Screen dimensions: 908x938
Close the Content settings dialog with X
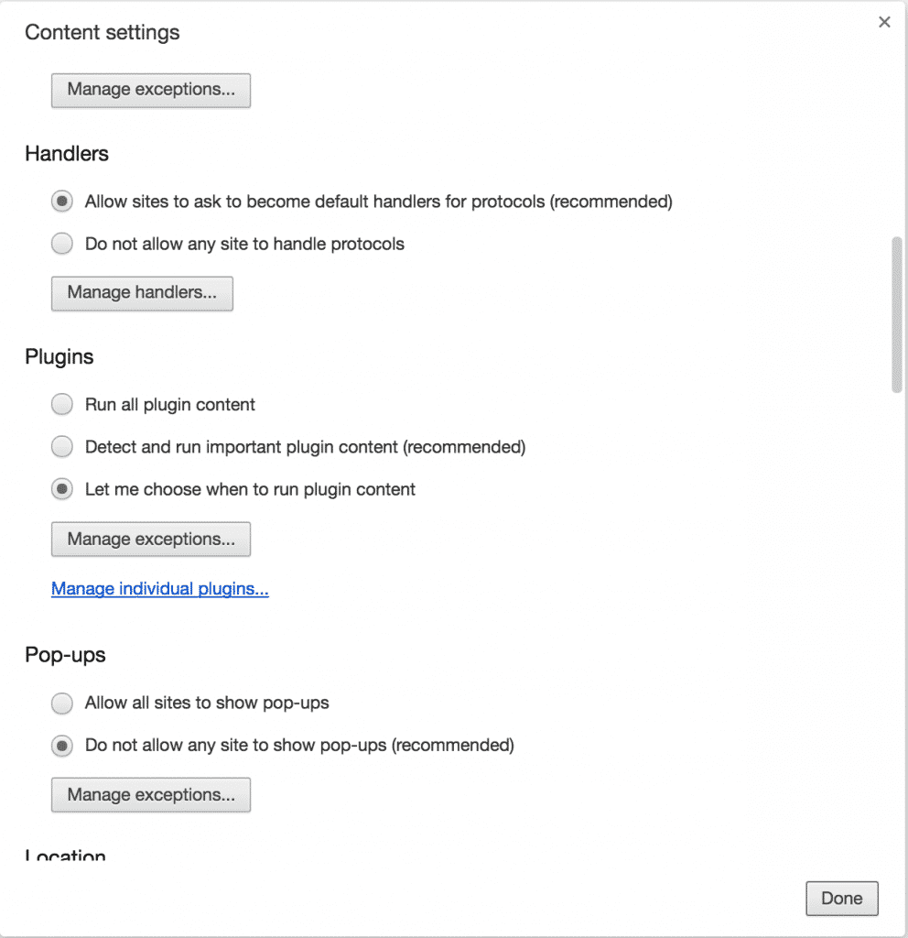point(884,22)
